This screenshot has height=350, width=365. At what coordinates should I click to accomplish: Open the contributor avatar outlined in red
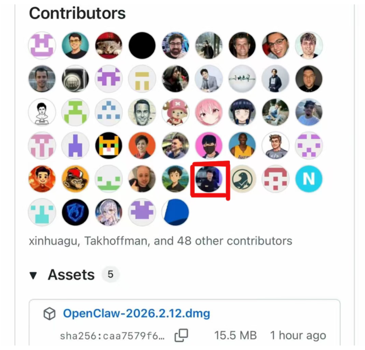pyautogui.click(x=209, y=179)
